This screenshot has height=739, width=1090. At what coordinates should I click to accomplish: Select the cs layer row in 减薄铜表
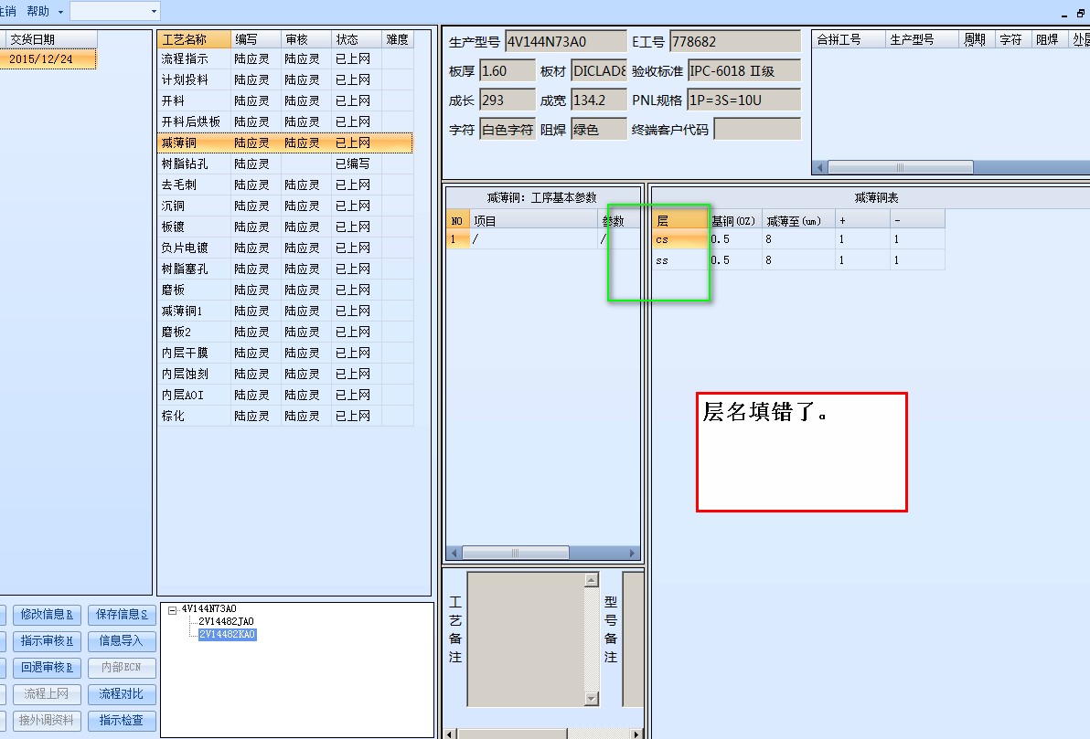click(x=798, y=239)
